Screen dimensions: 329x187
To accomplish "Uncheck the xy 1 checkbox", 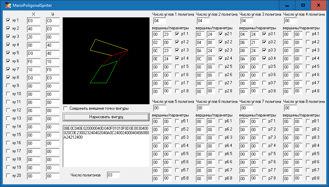I will tap(8, 20).
